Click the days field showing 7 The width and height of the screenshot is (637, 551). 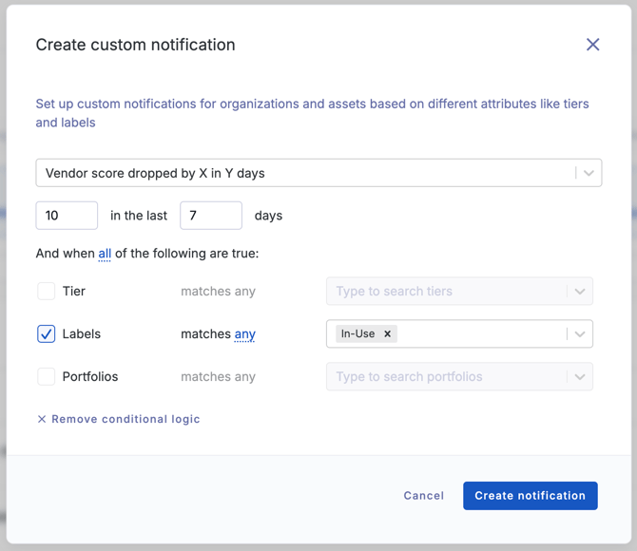click(210, 216)
